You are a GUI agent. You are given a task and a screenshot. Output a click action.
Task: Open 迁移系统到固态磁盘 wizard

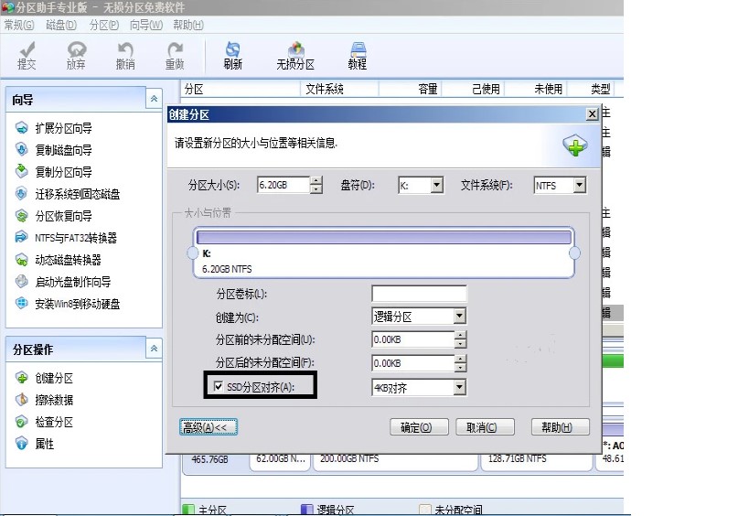tap(68, 194)
